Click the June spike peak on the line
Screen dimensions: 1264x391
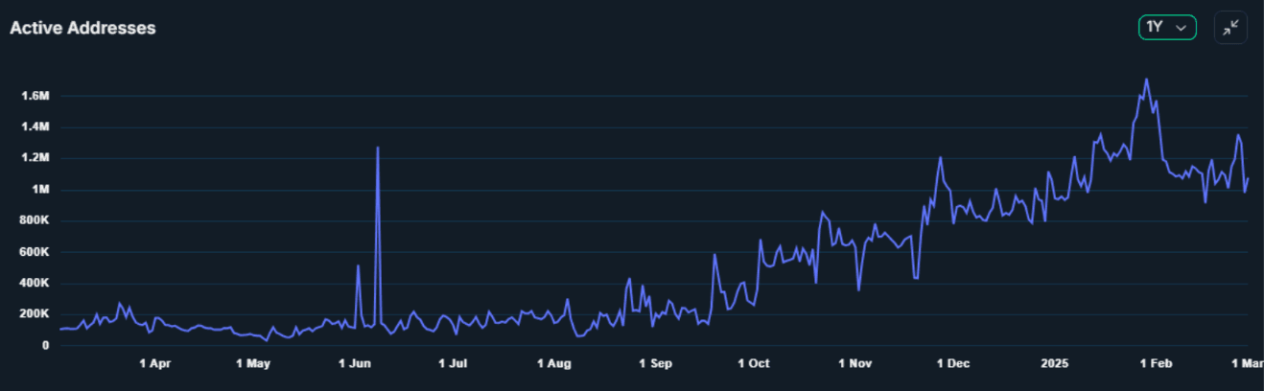378,149
